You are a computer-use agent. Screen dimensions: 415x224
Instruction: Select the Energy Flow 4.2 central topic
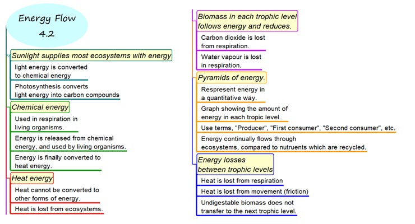coord(47,25)
